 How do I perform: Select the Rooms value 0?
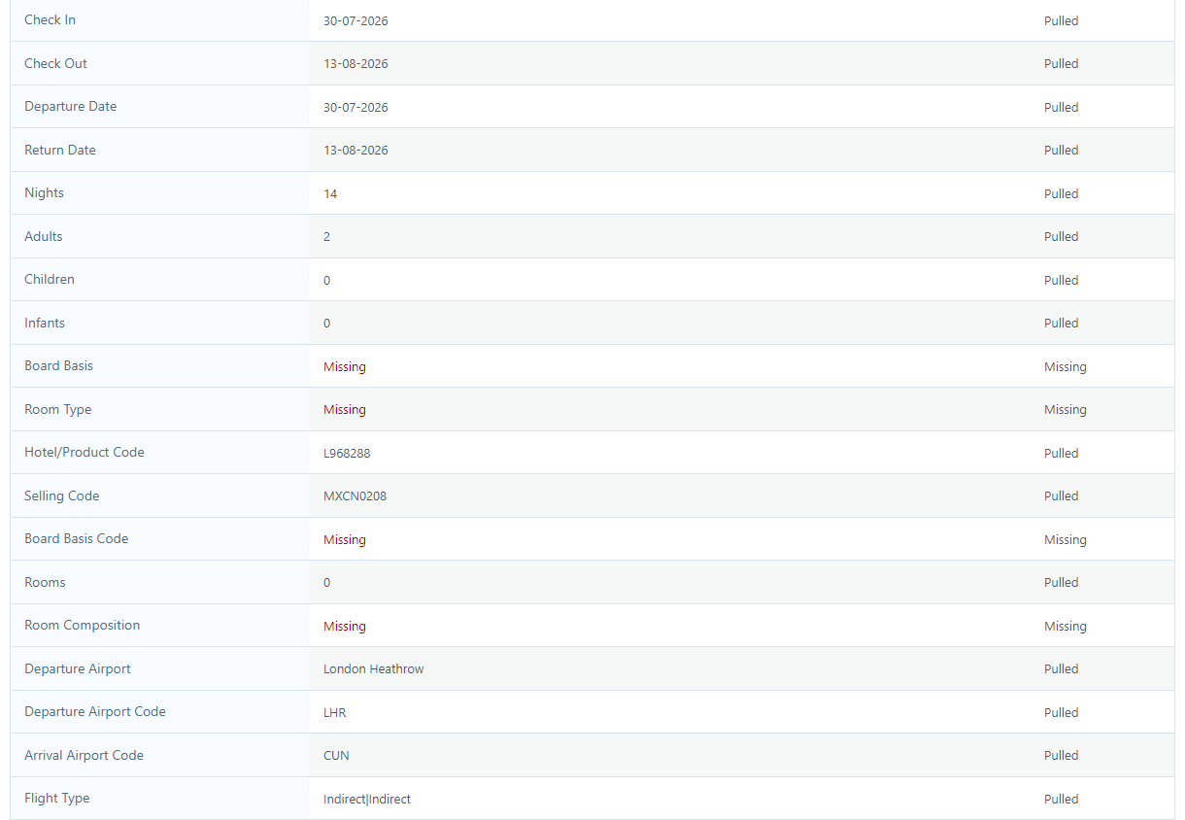(x=326, y=583)
